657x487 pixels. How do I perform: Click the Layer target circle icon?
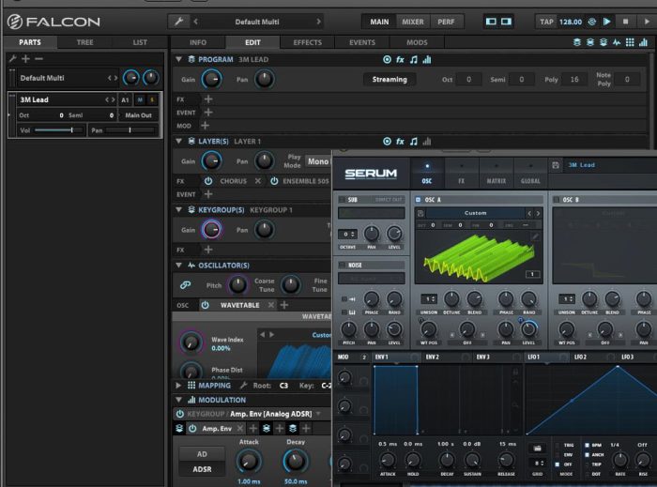pos(387,142)
